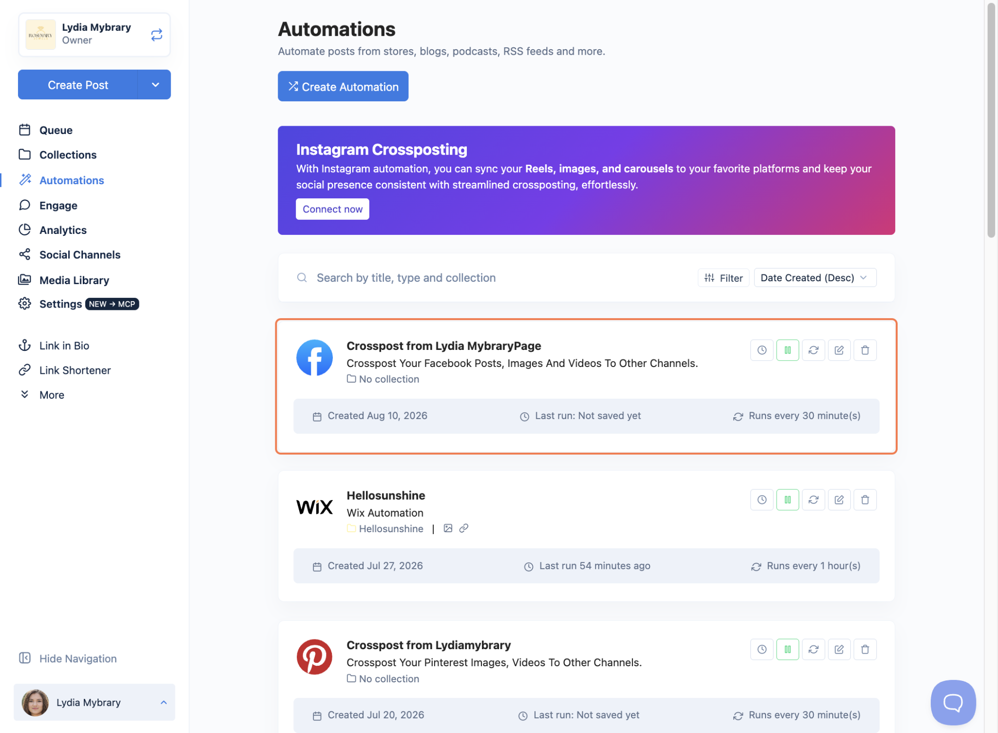Image resolution: width=998 pixels, height=733 pixels.
Task: Click the NEW → MCP badge
Action: pos(112,304)
